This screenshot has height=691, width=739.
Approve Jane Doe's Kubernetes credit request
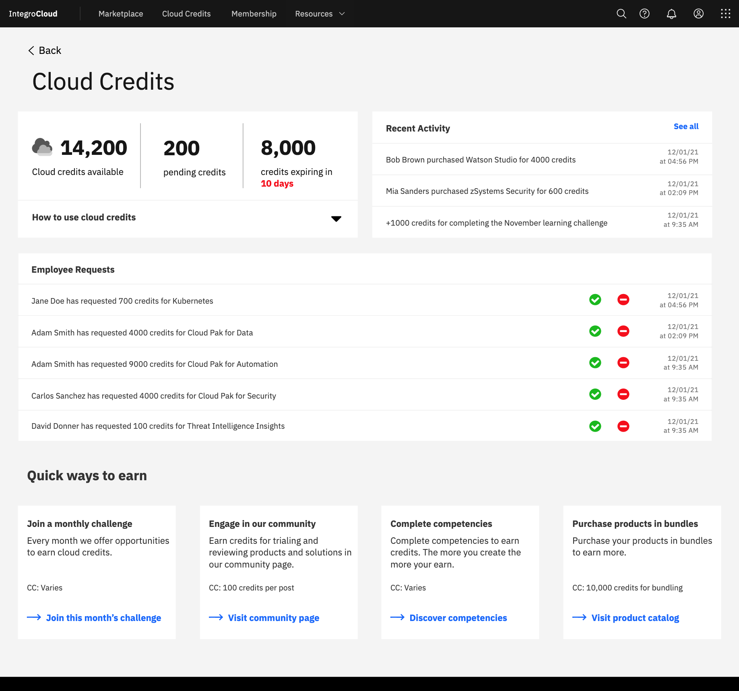tap(595, 300)
